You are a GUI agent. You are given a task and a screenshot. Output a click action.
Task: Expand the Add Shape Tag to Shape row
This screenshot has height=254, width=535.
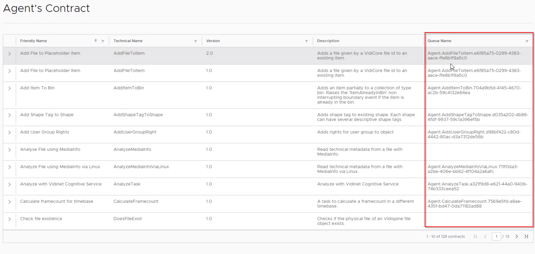point(9,115)
